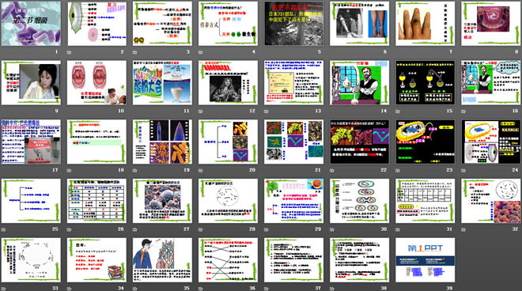Click animation star icon under slide 20
The width and height of the screenshot is (522, 291).
pyautogui.click(x=201, y=171)
